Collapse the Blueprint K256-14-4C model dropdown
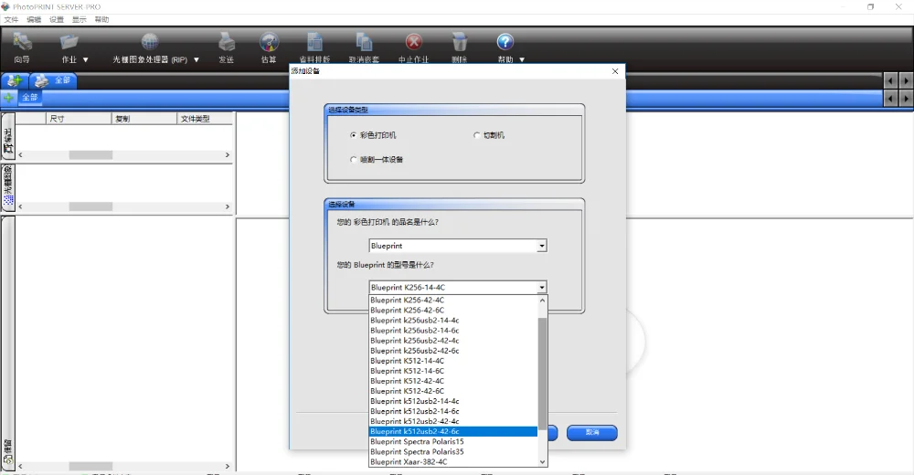Image resolution: width=914 pixels, height=475 pixels. tap(541, 288)
